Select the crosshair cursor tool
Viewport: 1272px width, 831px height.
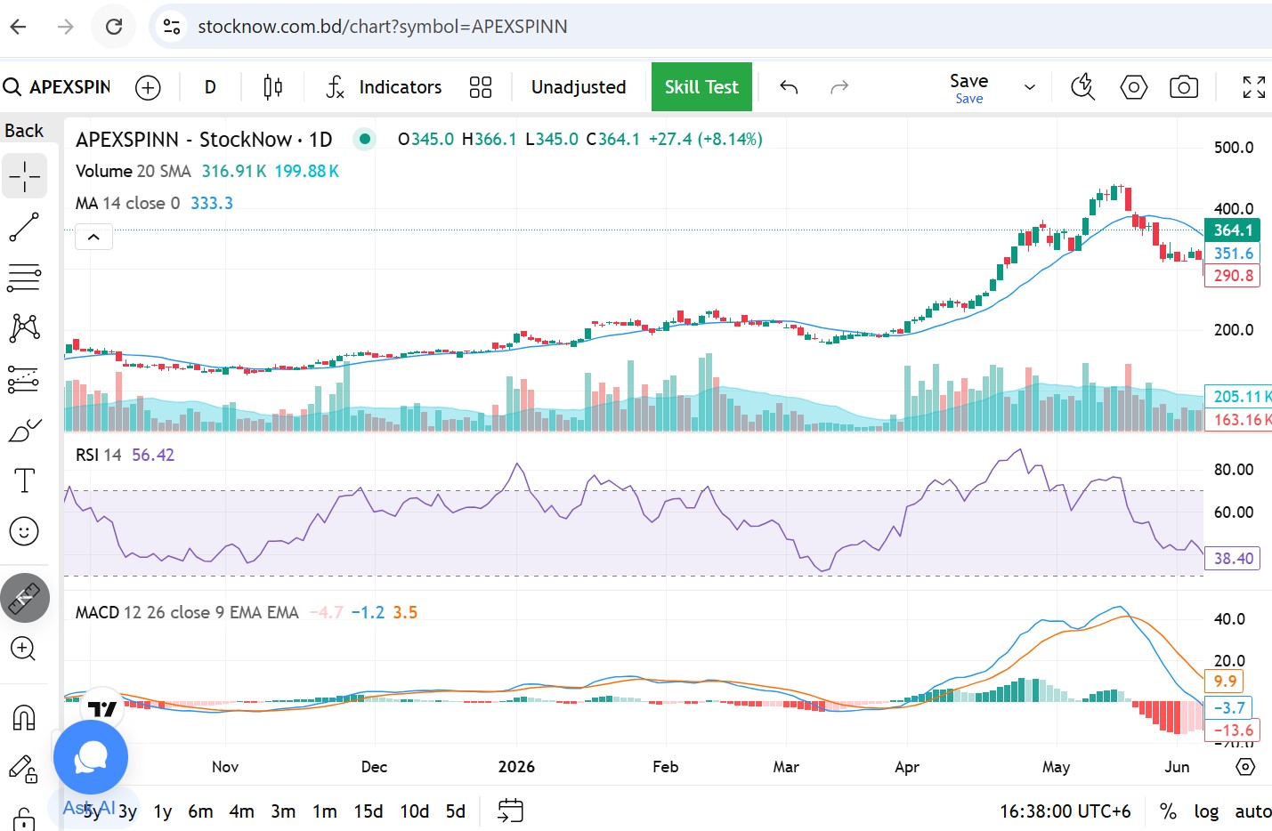[25, 176]
